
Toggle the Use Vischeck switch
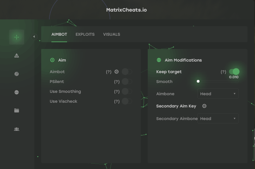127,101
